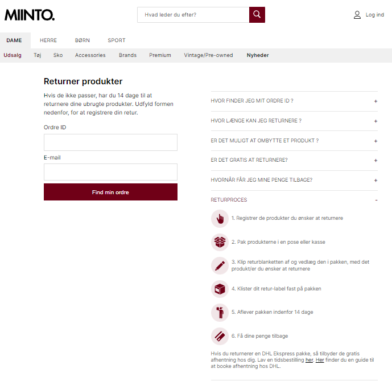Open the underlined 'her' DHL booking link
The height and width of the screenshot is (385, 392).
click(309, 360)
